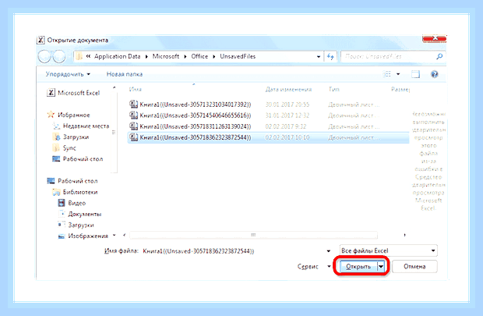Image resolution: width=483 pixels, height=316 pixels.
Task: Open Библиотеки in navigation tree
Action: click(x=75, y=192)
